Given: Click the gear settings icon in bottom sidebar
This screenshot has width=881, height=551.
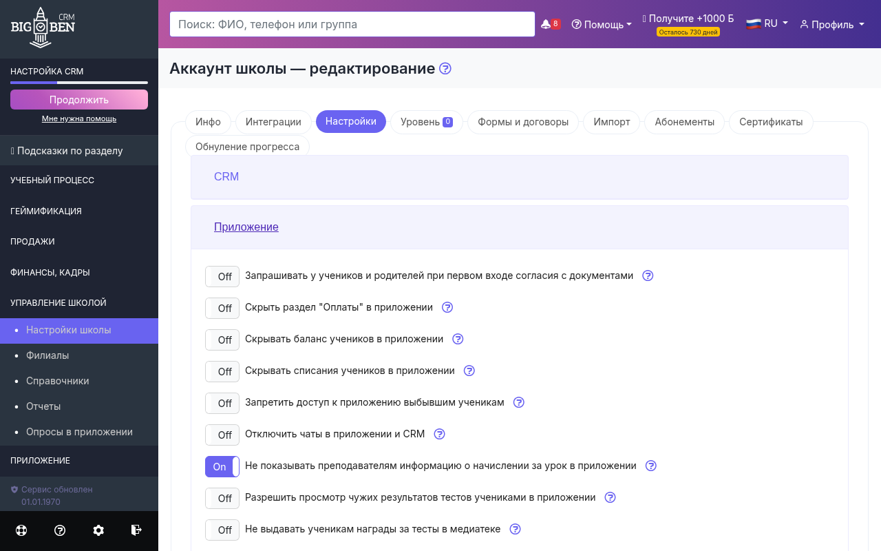Looking at the screenshot, I should click(x=98, y=530).
